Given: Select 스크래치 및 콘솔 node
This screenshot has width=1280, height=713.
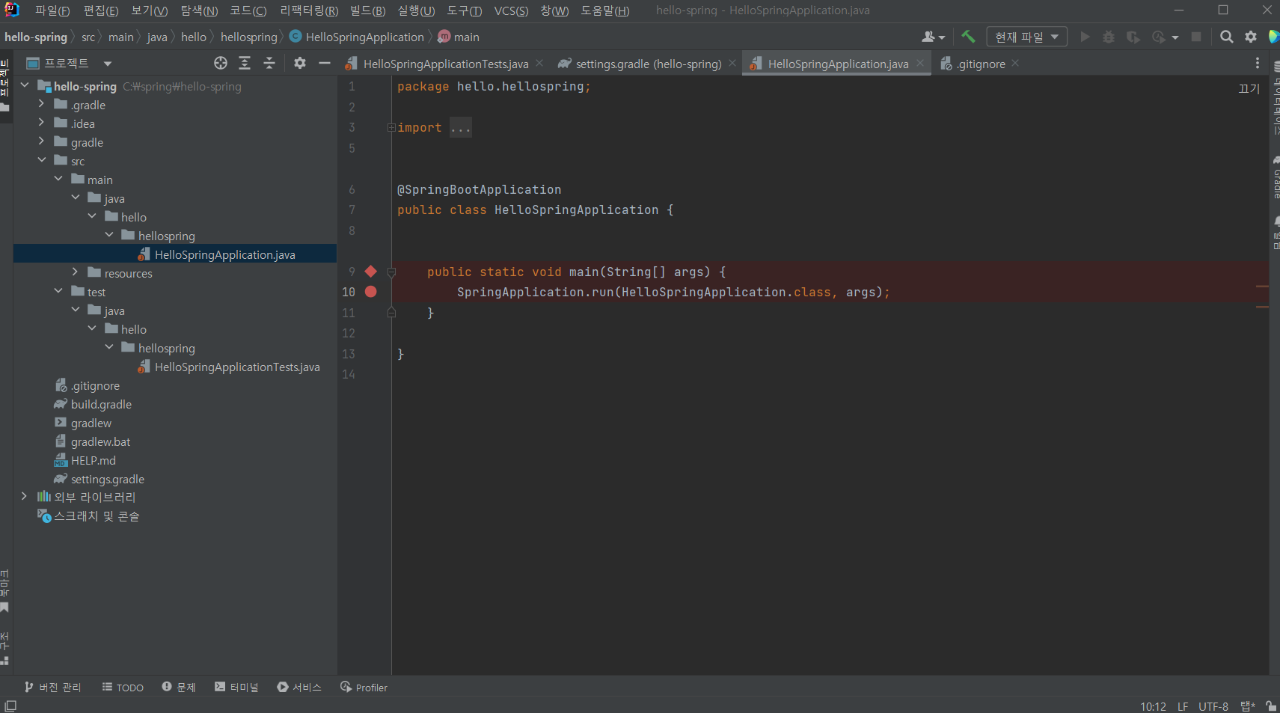Looking at the screenshot, I should [96, 516].
